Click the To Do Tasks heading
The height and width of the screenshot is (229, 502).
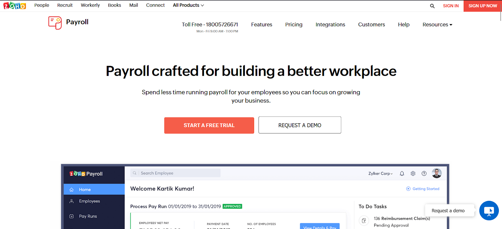[x=373, y=206]
